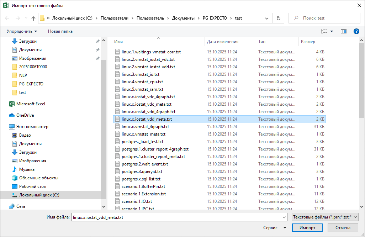The width and height of the screenshot is (365, 237).
Task: Open Музыка under Этот компьютер
Action: [27, 169]
